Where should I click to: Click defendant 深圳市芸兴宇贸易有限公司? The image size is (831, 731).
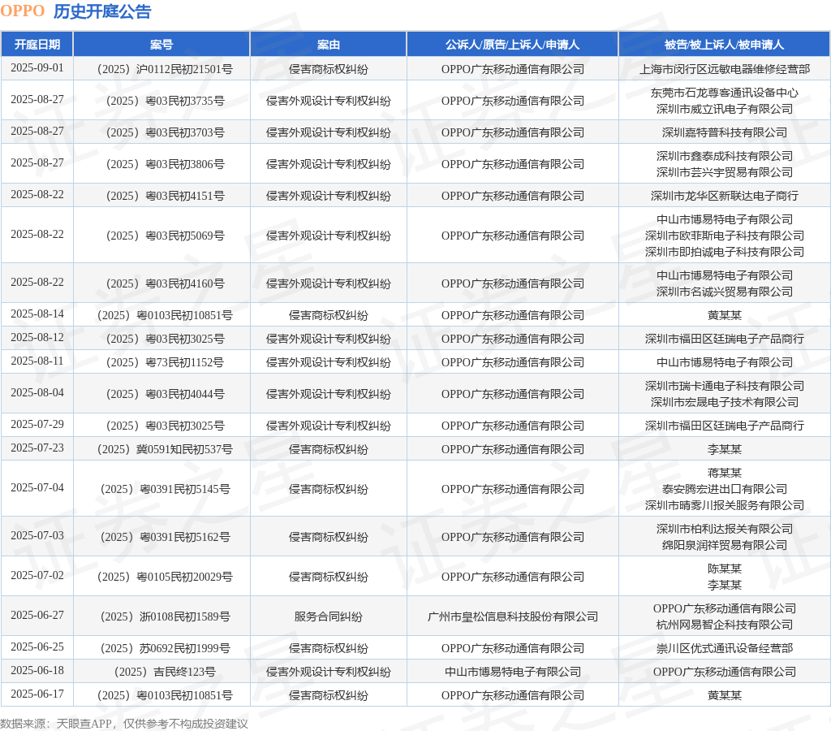pos(725,172)
